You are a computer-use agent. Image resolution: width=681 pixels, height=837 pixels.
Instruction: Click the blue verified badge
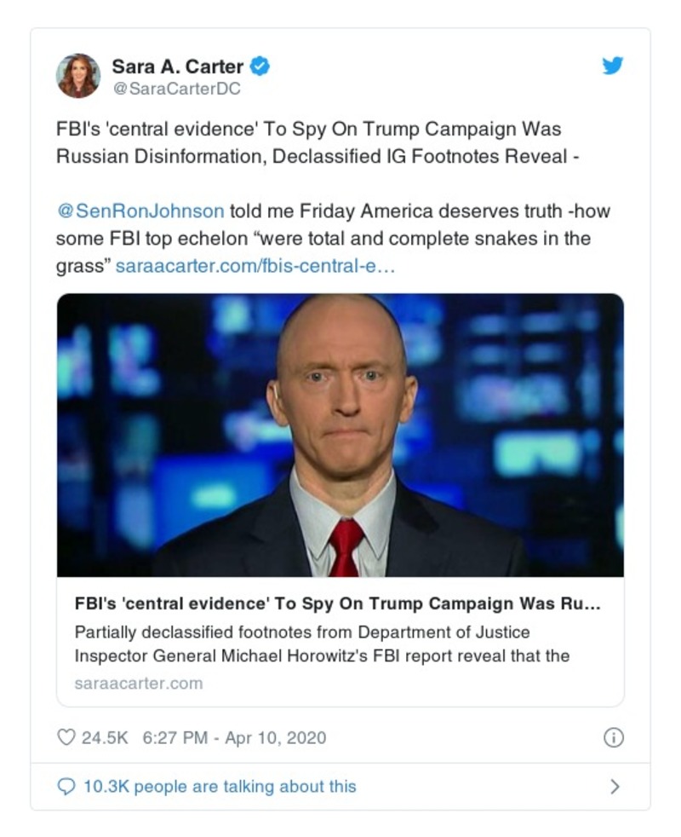(x=261, y=66)
